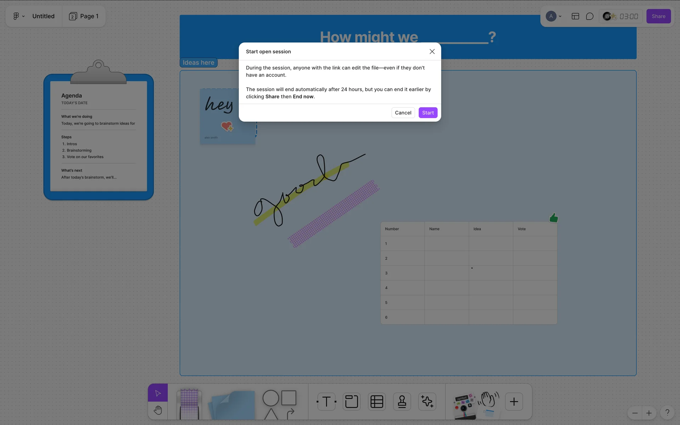The image size is (680, 425).
Task: Select the Section tool
Action: click(351, 402)
